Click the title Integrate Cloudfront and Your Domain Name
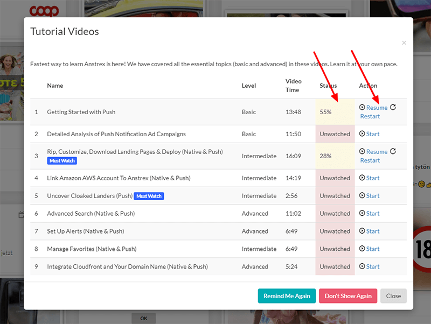This screenshot has height=324, width=431. point(128,266)
